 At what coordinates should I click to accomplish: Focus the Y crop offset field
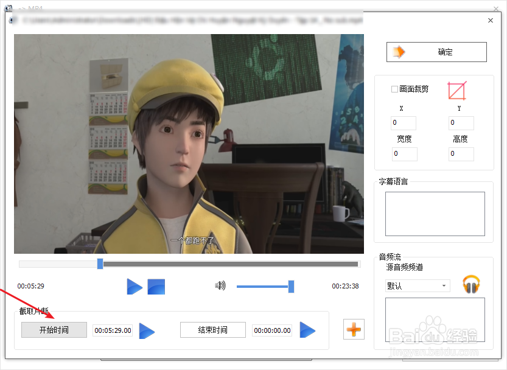point(461,123)
